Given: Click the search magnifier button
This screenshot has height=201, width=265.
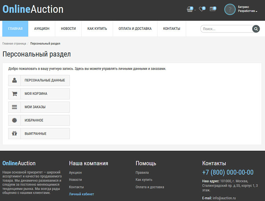Looking at the screenshot, I should click(256, 29).
